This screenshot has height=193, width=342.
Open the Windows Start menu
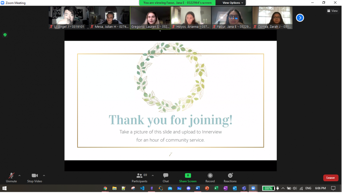pos(4,188)
